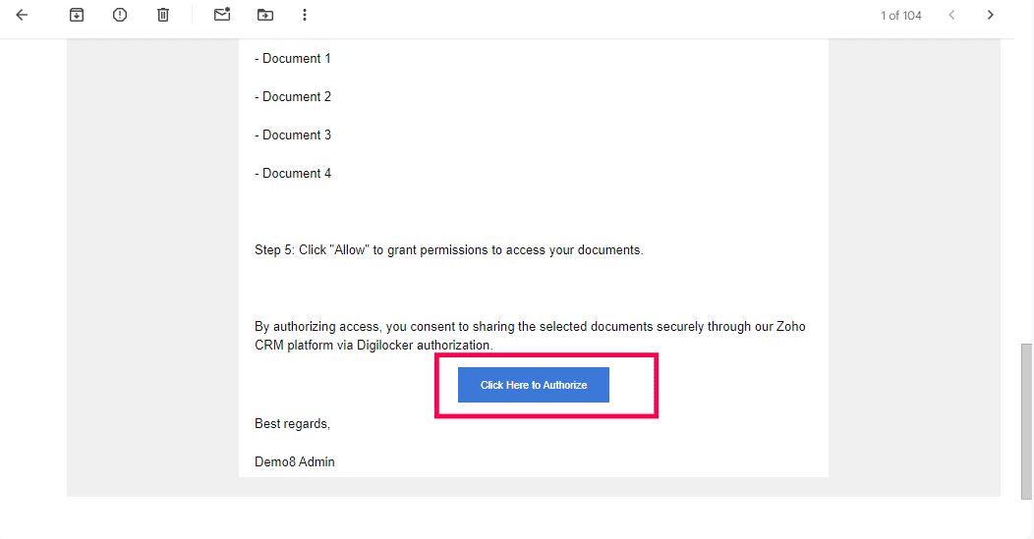1034x539 pixels.
Task: Report this message as spam
Action: [x=119, y=15]
